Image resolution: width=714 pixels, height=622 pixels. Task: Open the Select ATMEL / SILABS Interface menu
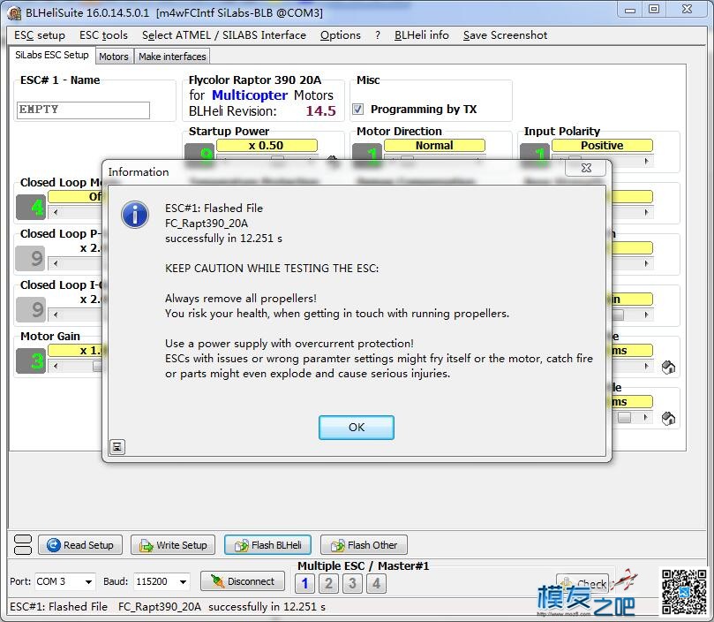[224, 35]
